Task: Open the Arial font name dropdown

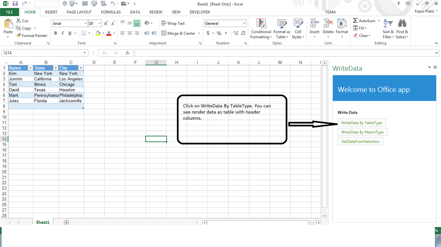Action: (86, 24)
